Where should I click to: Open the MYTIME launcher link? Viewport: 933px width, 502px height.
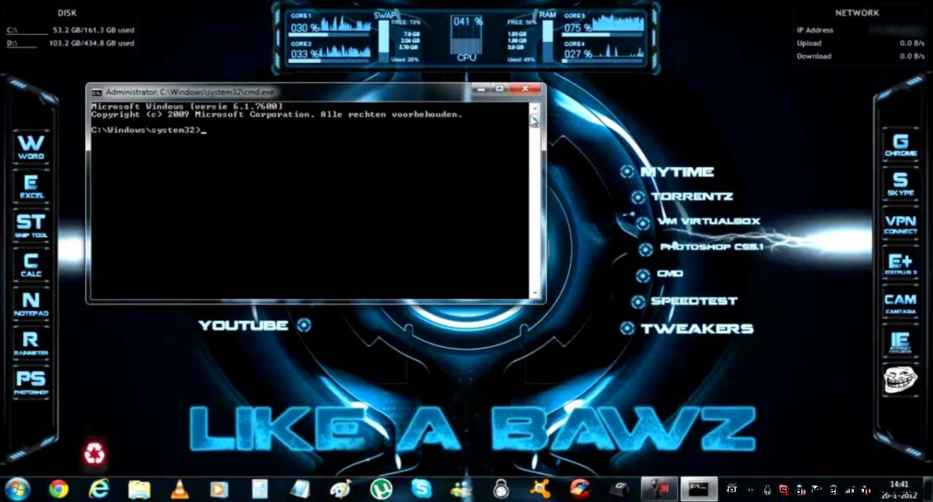(676, 172)
